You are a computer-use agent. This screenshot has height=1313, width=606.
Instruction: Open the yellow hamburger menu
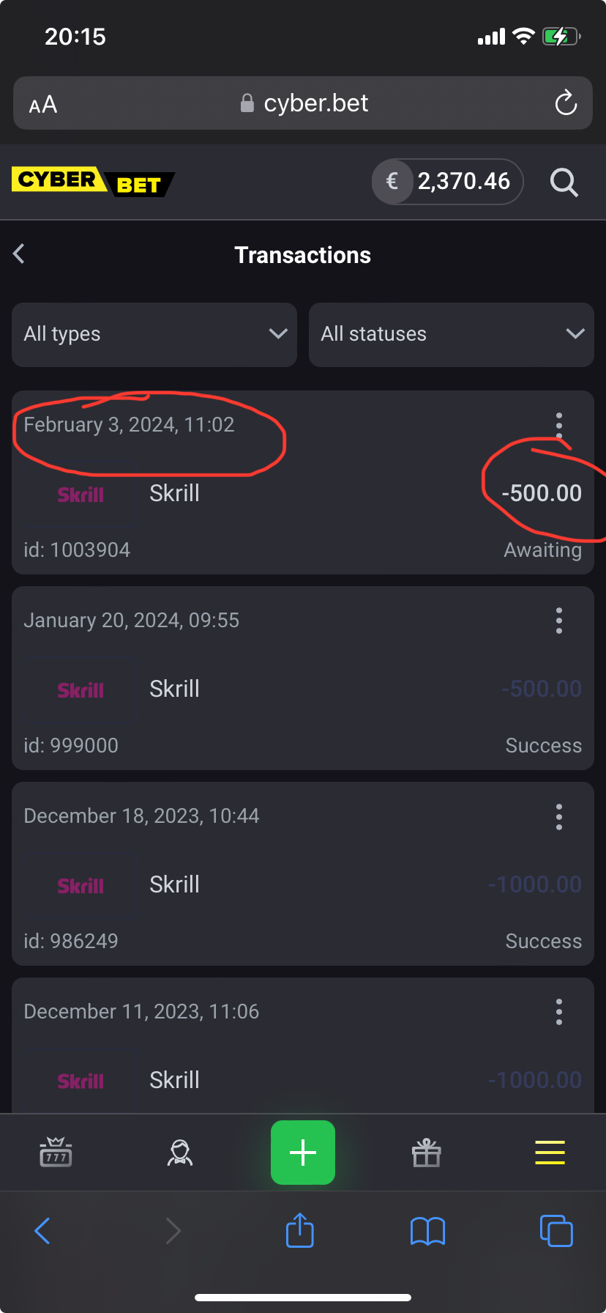[550, 1153]
